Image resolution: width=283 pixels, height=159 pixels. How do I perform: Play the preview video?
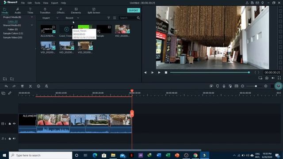[x=159, y=72]
